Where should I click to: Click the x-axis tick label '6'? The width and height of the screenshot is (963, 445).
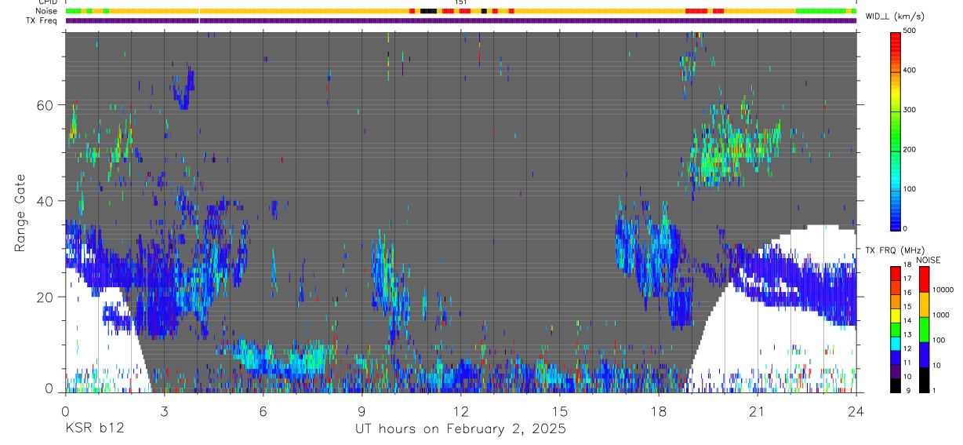click(x=263, y=411)
